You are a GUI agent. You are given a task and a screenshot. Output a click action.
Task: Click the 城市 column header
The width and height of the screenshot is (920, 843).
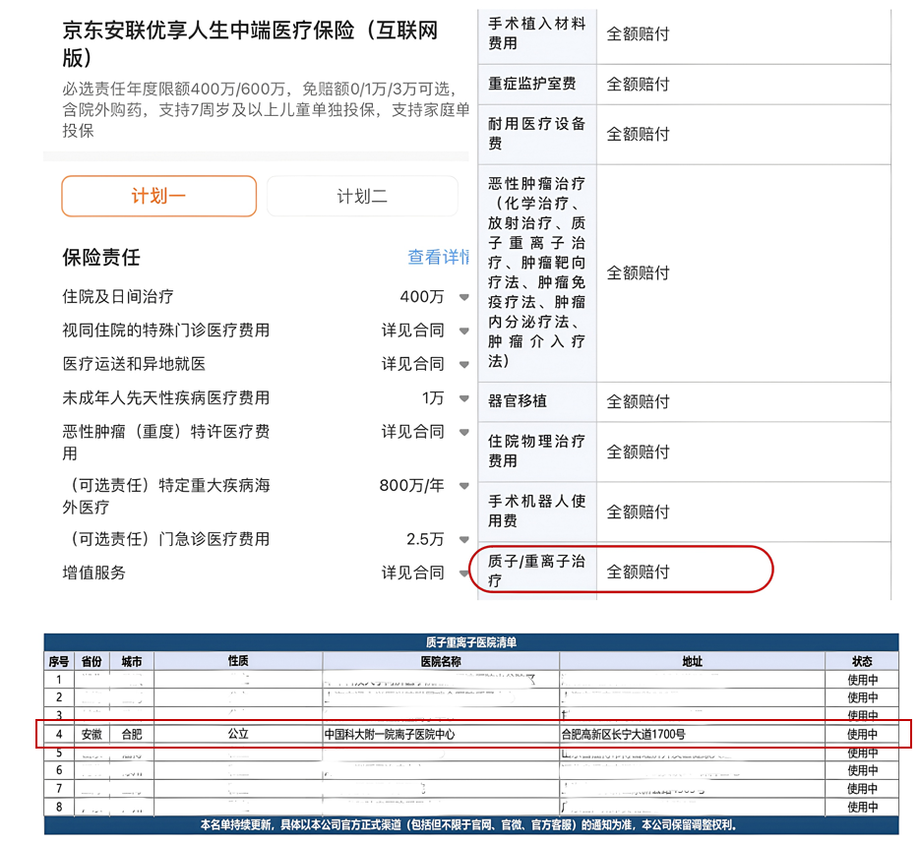132,661
